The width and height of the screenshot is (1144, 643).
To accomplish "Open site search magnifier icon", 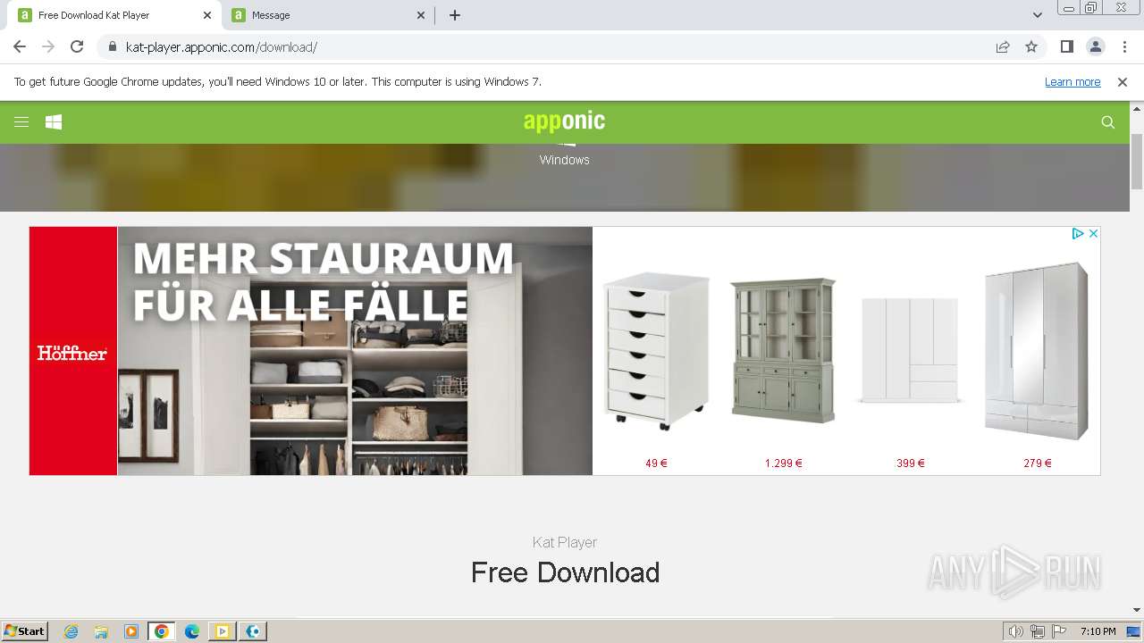I will coord(1108,122).
